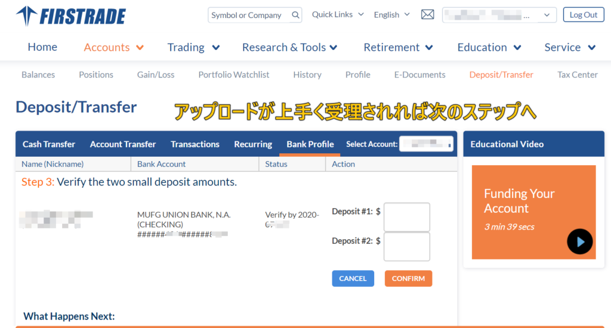
Task: Click the blue CANCEL button
Action: pyautogui.click(x=353, y=279)
